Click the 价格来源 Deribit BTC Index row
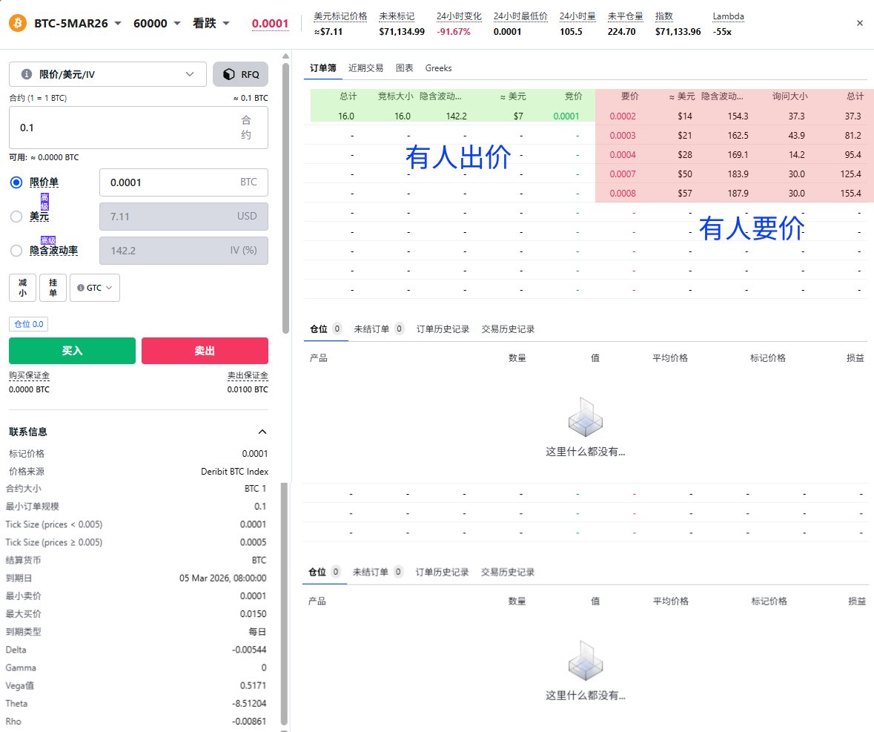Screen dimensions: 874x732 [138, 471]
